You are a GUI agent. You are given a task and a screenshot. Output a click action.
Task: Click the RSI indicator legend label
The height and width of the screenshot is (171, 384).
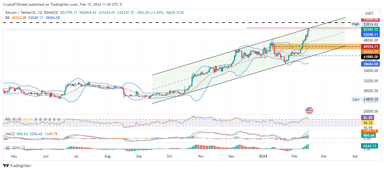(8, 119)
